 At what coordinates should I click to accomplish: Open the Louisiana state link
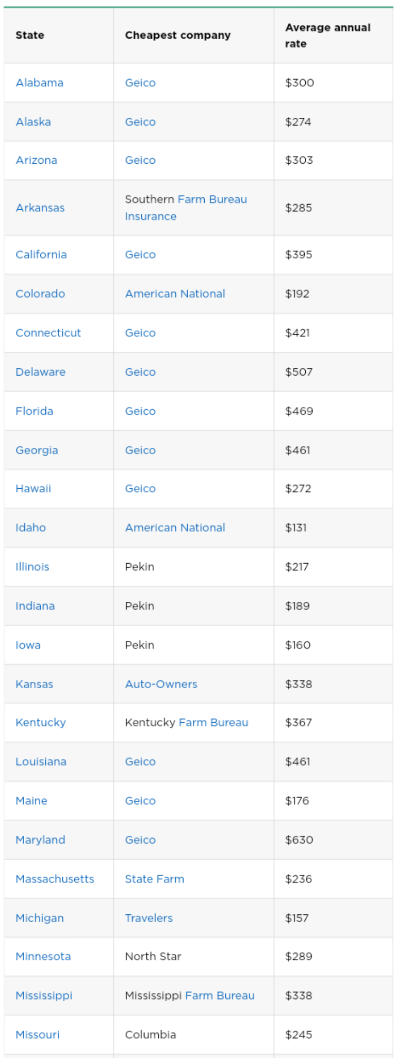tap(41, 761)
